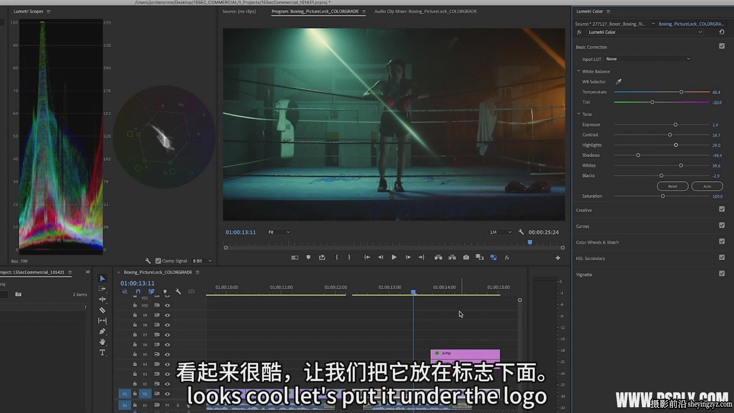Adjust the Temperature slider handle
The width and height of the screenshot is (734, 413).
click(681, 92)
